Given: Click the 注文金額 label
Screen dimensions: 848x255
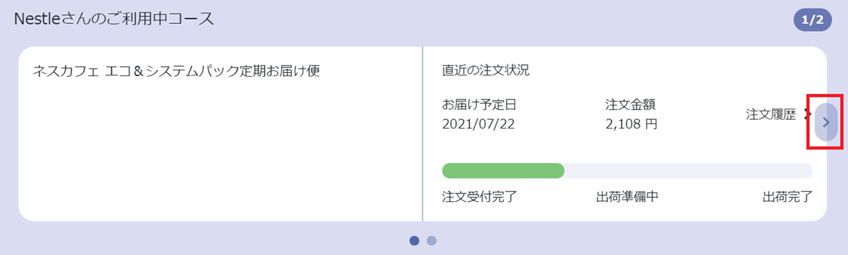Looking at the screenshot, I should 631,105.
